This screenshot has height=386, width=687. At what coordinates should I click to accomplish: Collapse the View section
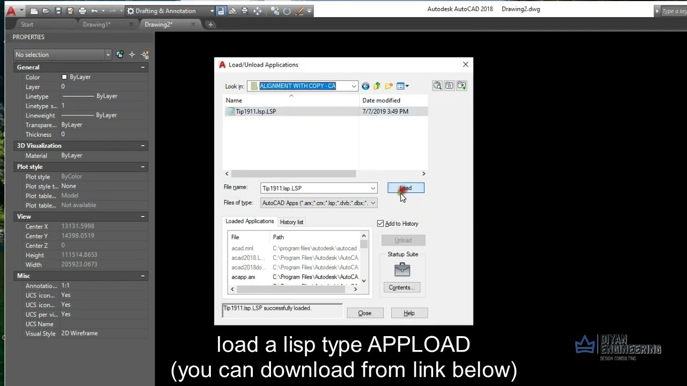coord(143,217)
